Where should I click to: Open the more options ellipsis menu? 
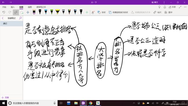[185, 7]
